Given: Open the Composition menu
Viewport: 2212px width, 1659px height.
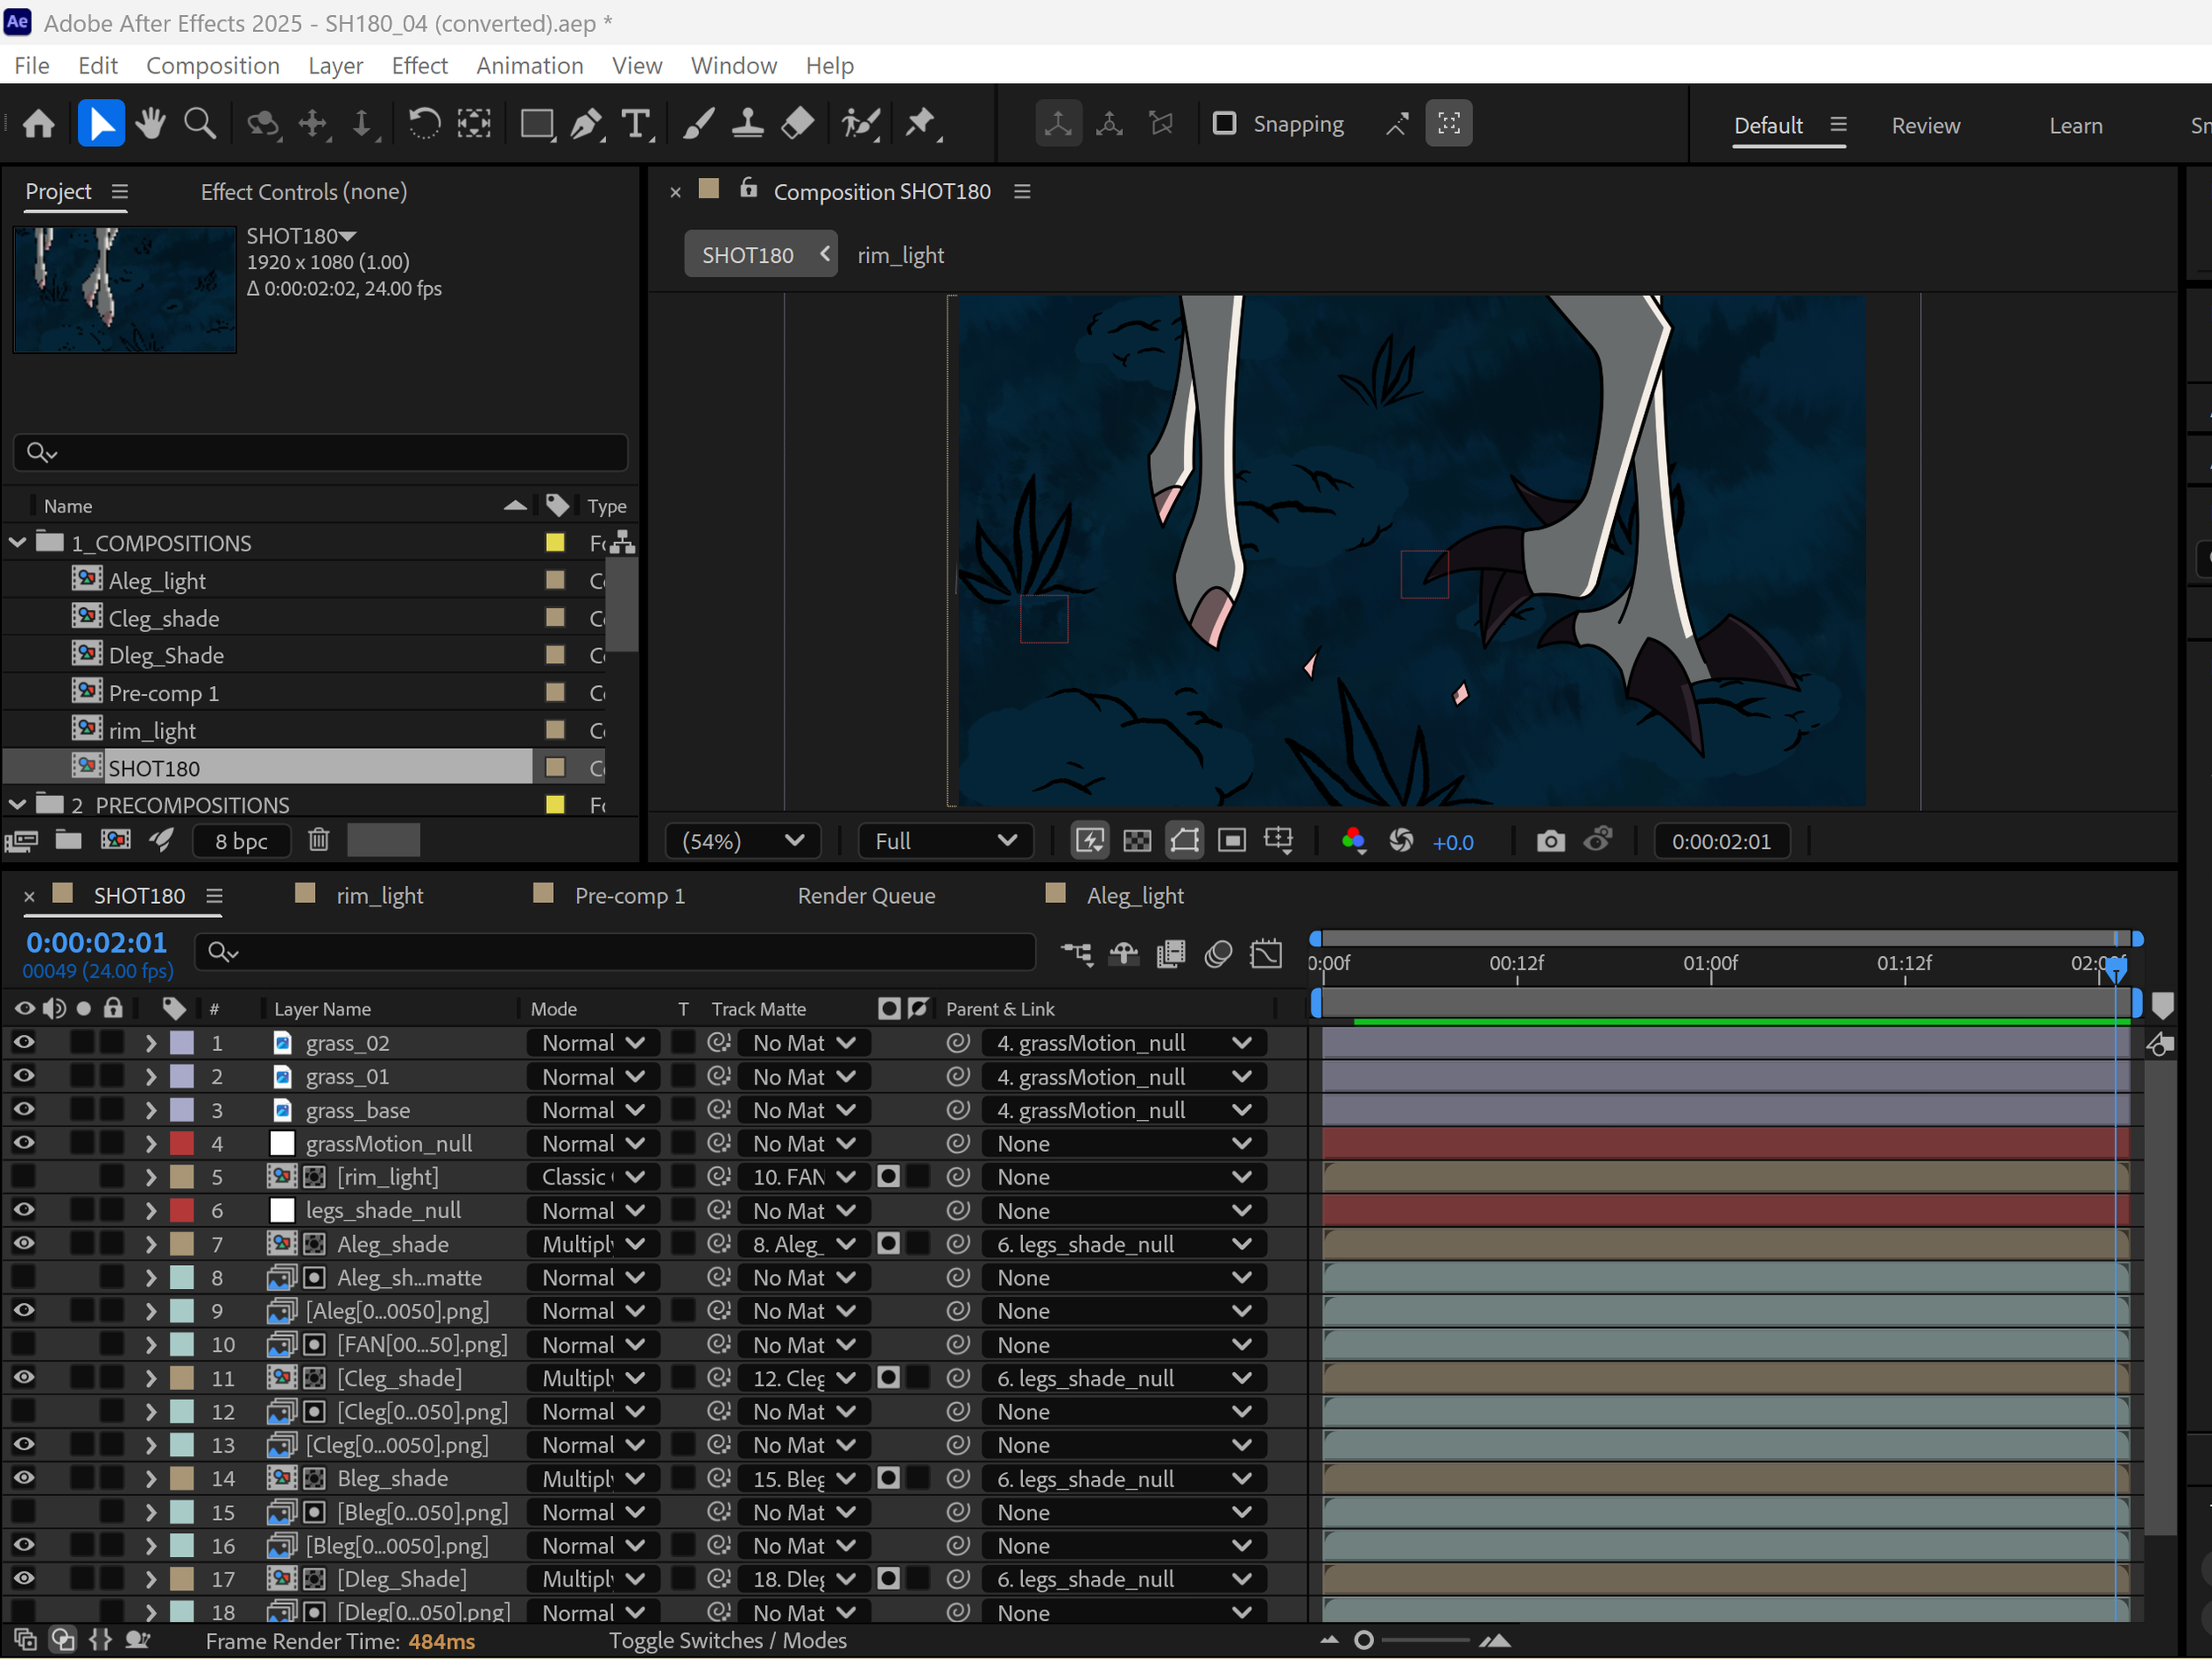Looking at the screenshot, I should pos(212,66).
